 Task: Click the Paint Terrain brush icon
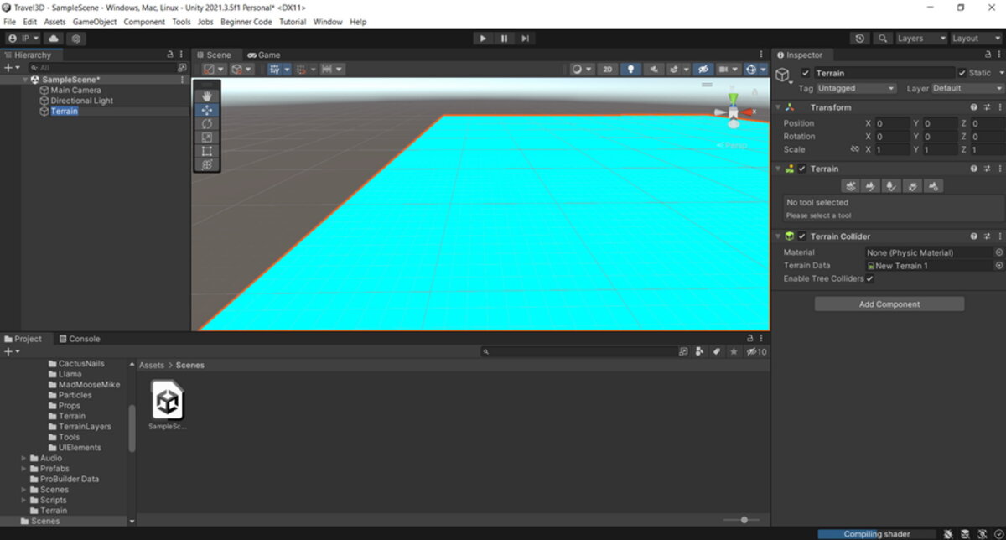(x=871, y=186)
